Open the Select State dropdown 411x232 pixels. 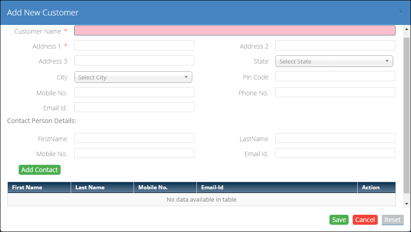tap(334, 61)
